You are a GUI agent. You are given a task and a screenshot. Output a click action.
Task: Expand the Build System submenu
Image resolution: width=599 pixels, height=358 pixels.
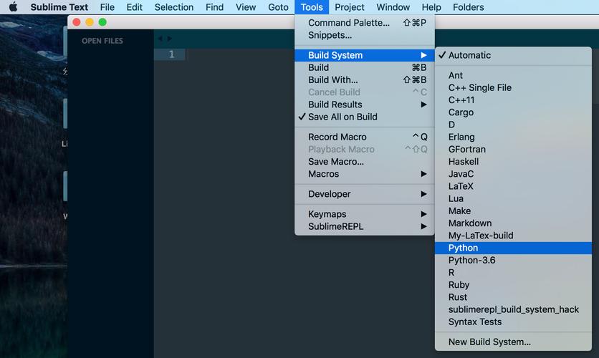[x=365, y=55]
